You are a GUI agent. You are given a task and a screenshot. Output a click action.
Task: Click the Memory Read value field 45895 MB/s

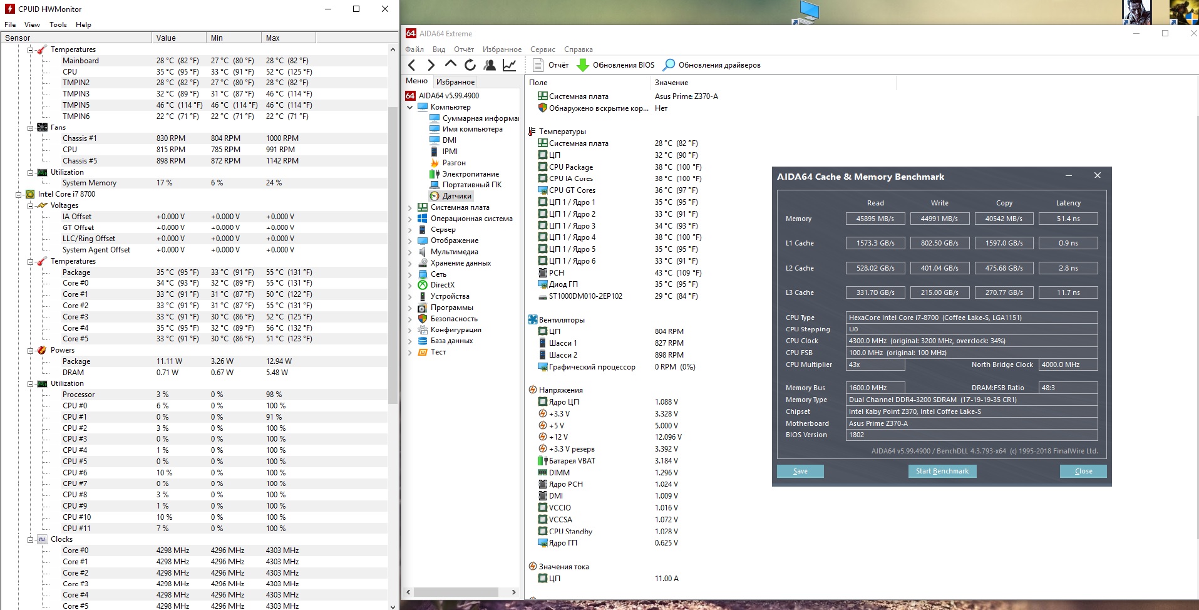pos(875,219)
